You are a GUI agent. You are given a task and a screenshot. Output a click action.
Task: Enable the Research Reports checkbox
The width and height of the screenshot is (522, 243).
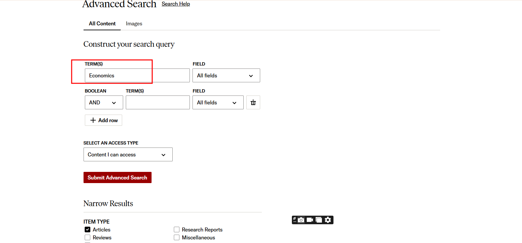[x=177, y=229]
